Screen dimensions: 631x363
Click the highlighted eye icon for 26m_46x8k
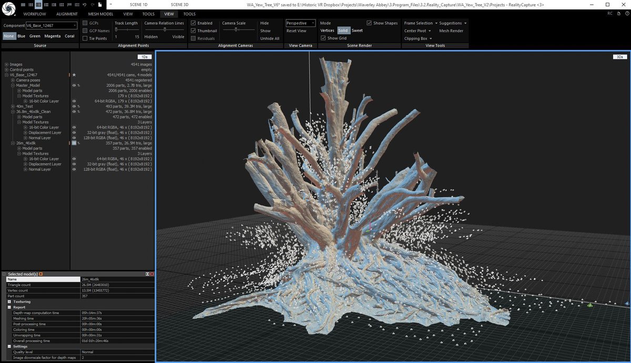pyautogui.click(x=74, y=143)
